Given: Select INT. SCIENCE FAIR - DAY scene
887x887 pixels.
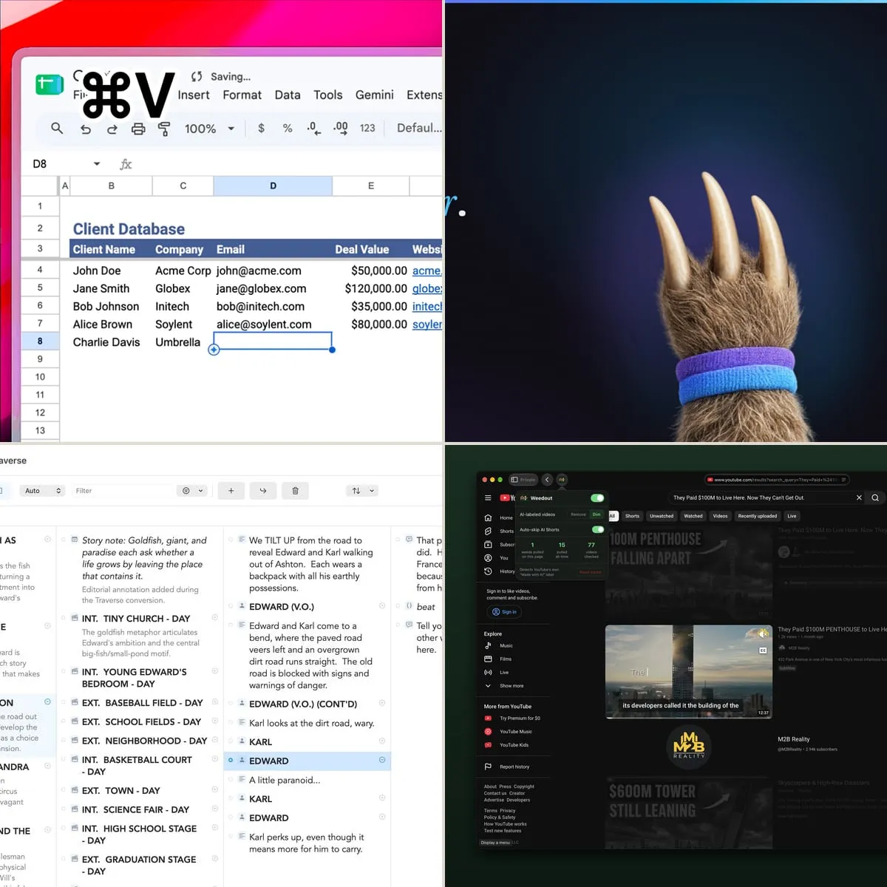Looking at the screenshot, I should tap(135, 810).
